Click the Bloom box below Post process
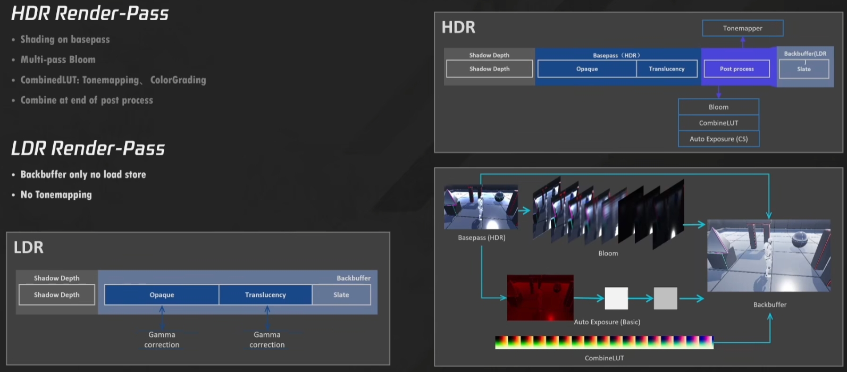The height and width of the screenshot is (372, 847). (x=718, y=107)
